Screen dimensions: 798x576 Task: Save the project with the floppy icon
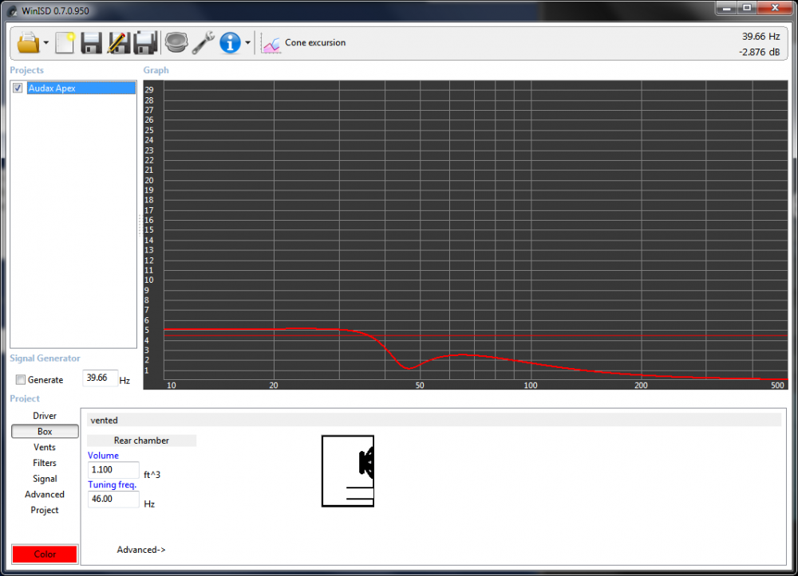91,42
